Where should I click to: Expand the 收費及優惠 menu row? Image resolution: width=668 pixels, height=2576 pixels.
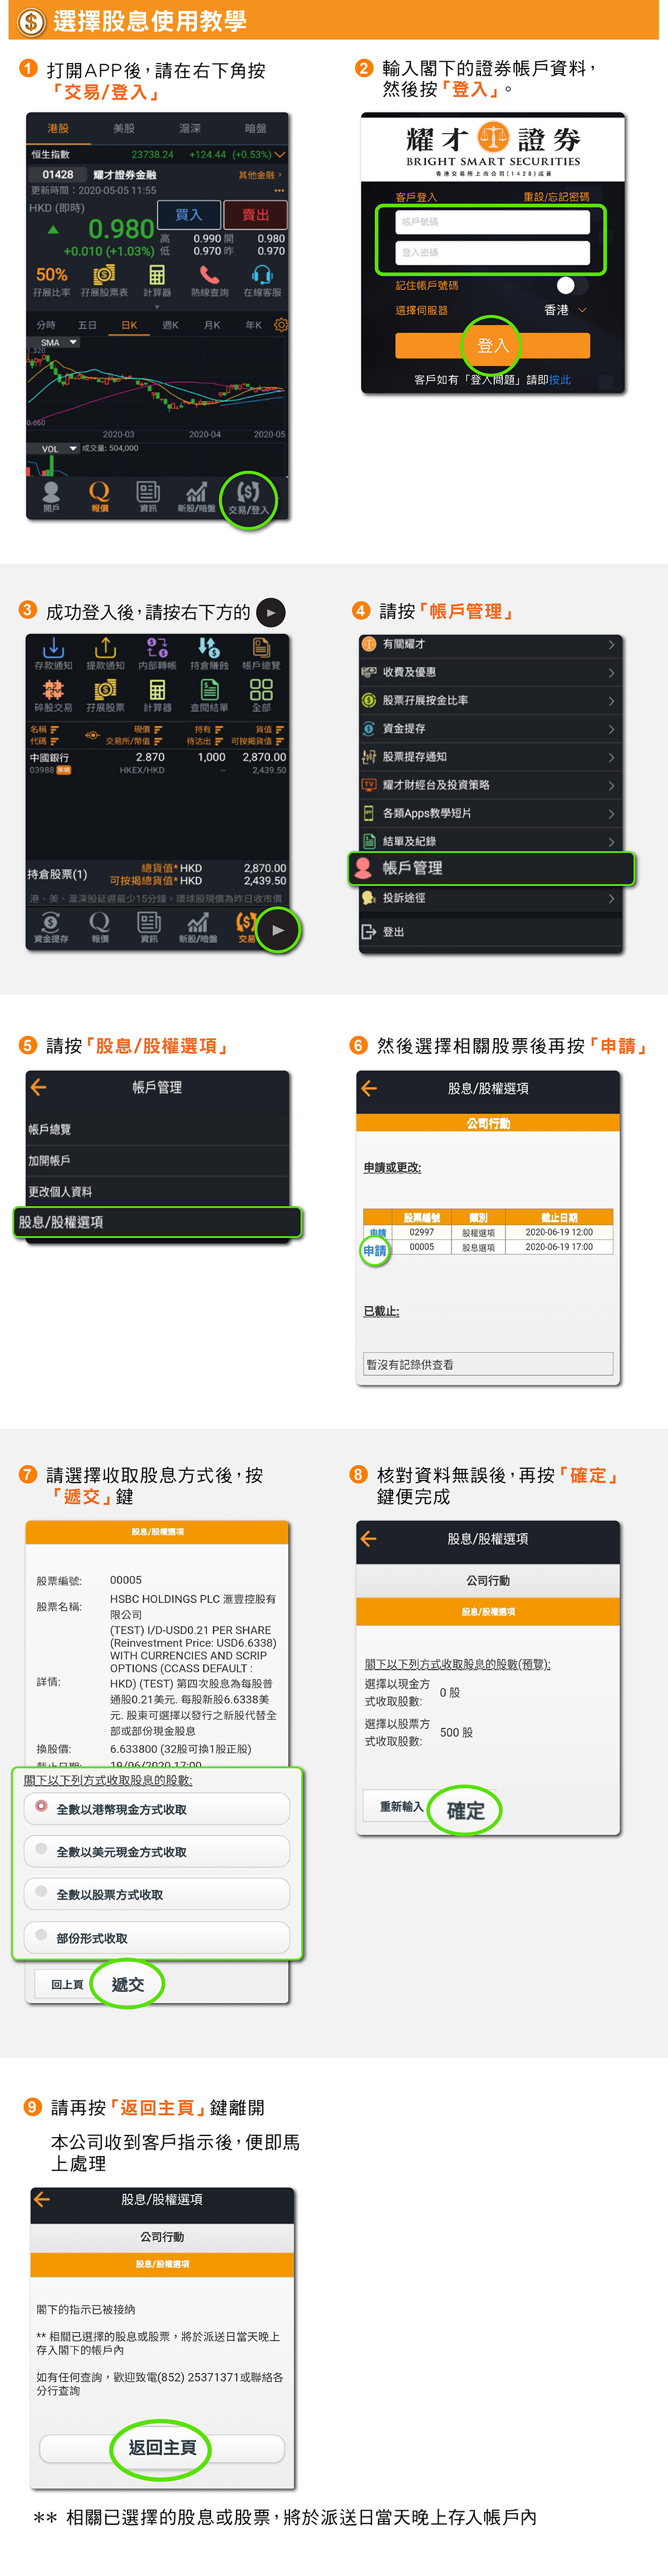click(x=491, y=672)
